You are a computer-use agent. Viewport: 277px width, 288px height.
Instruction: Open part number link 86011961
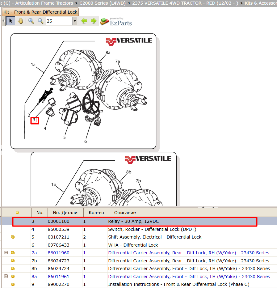[58, 277]
